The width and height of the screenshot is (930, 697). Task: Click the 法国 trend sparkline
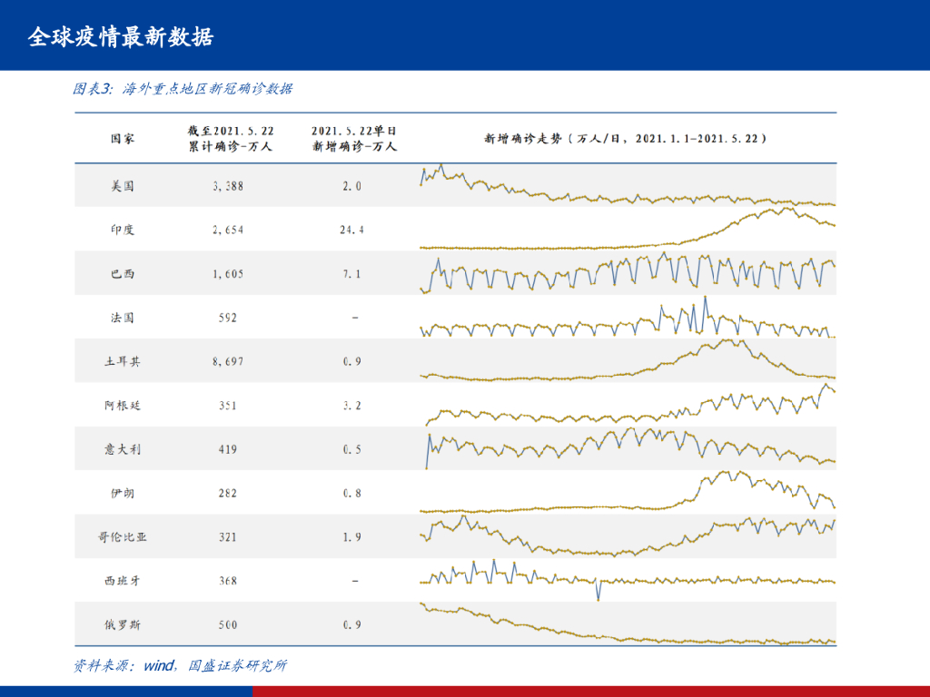pos(627,319)
